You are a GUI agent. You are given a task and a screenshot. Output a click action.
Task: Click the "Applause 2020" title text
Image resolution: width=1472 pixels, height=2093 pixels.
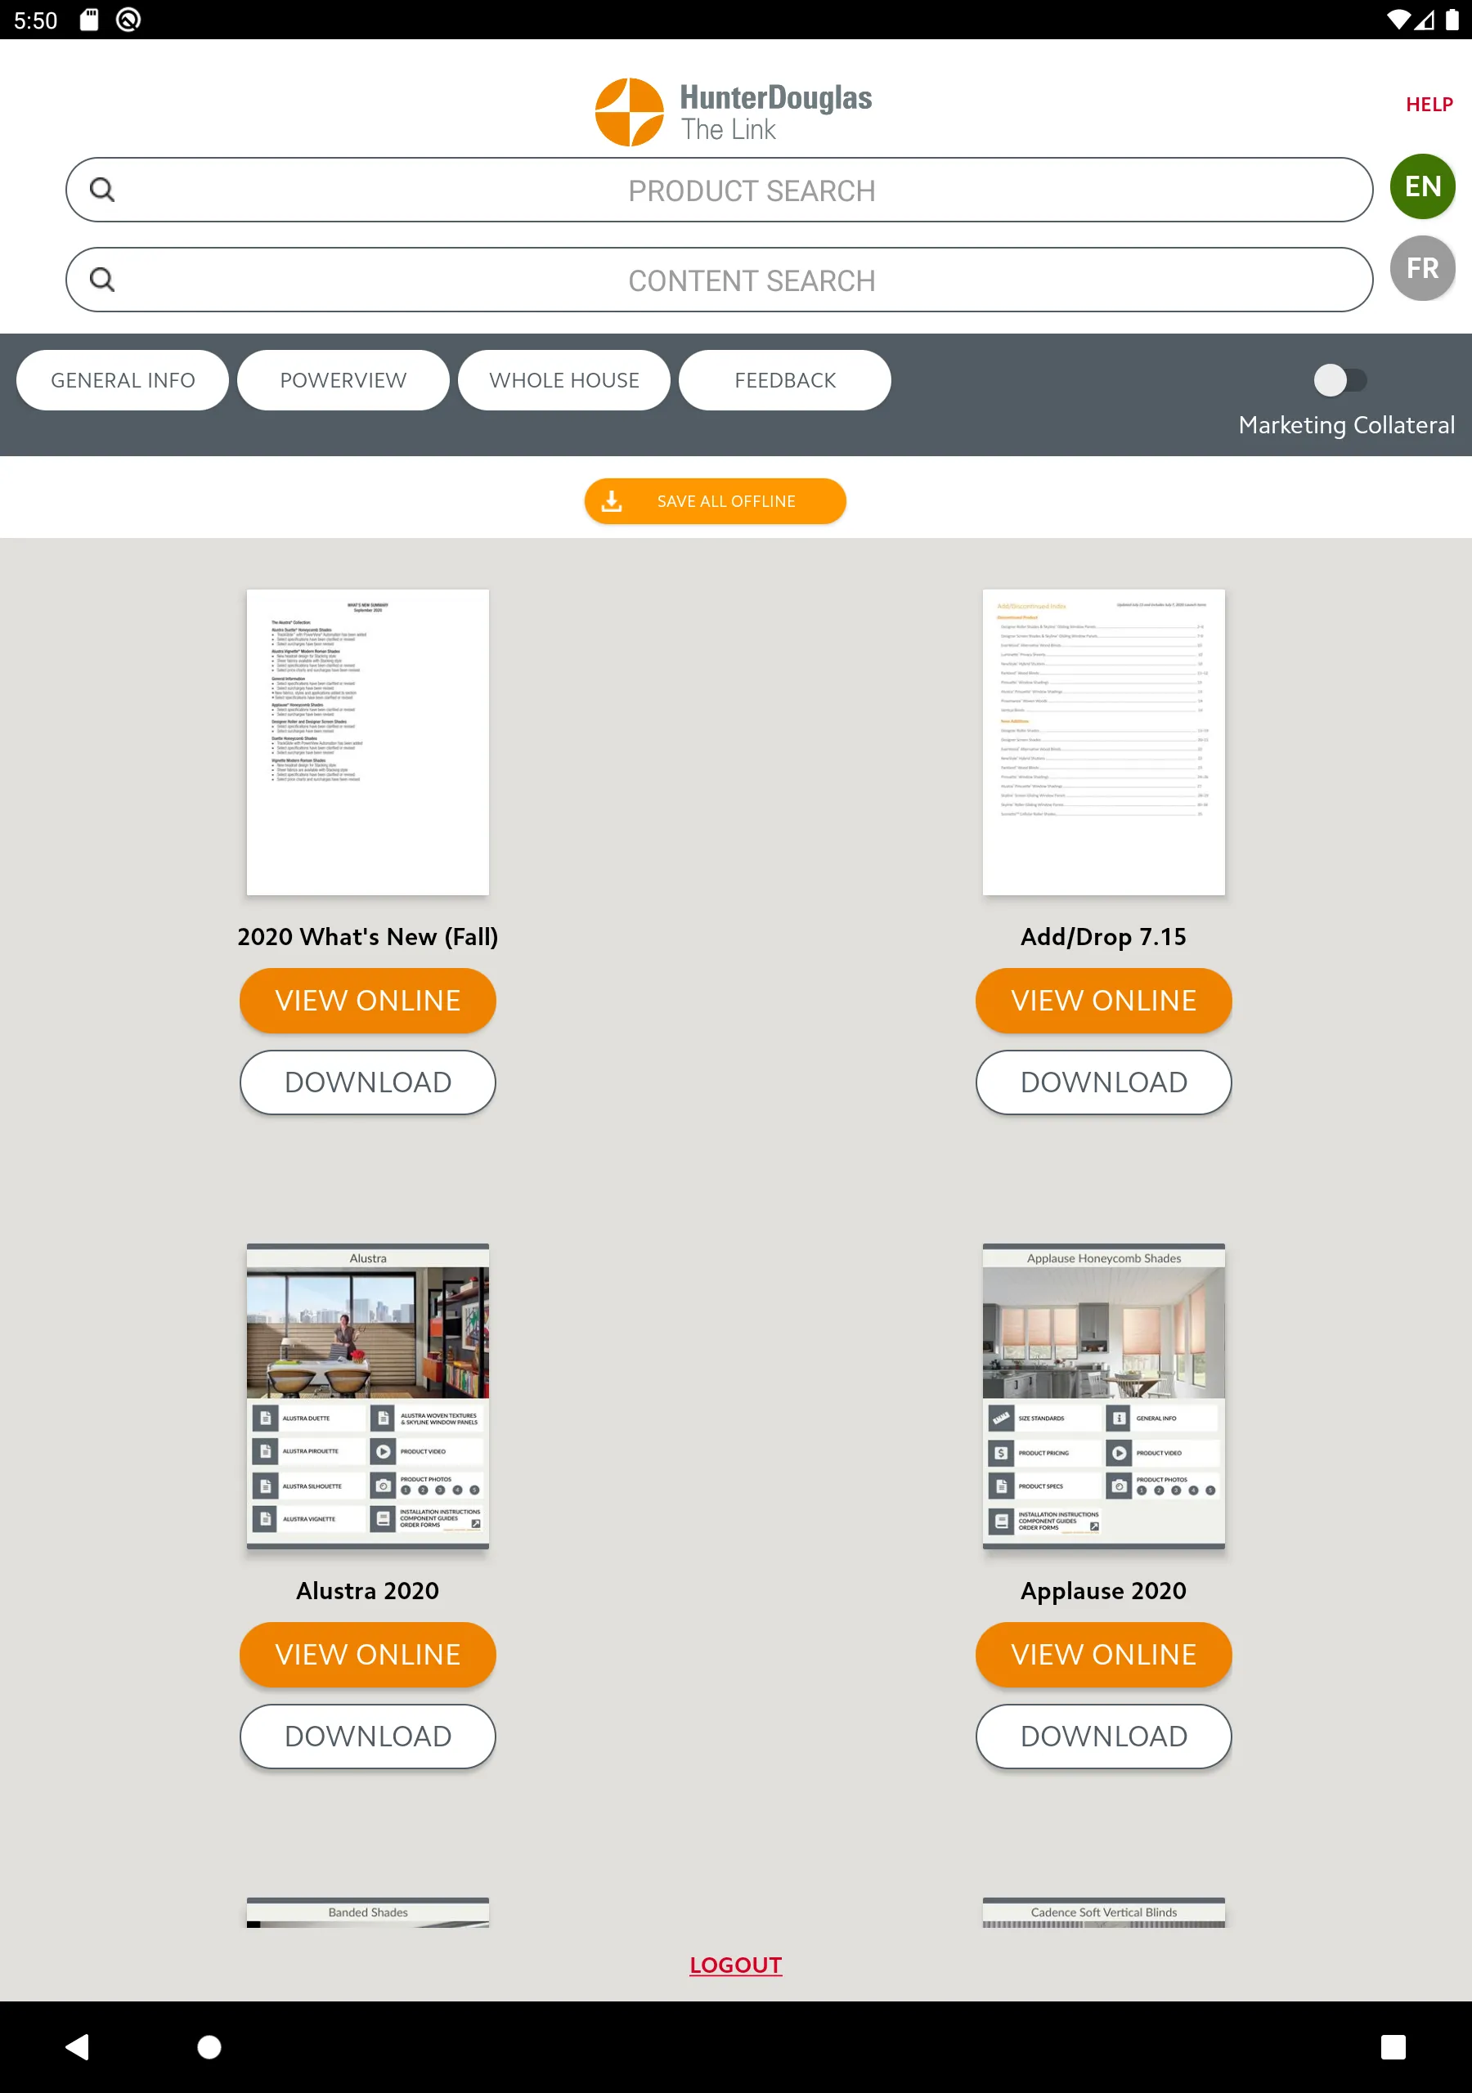(1103, 1591)
